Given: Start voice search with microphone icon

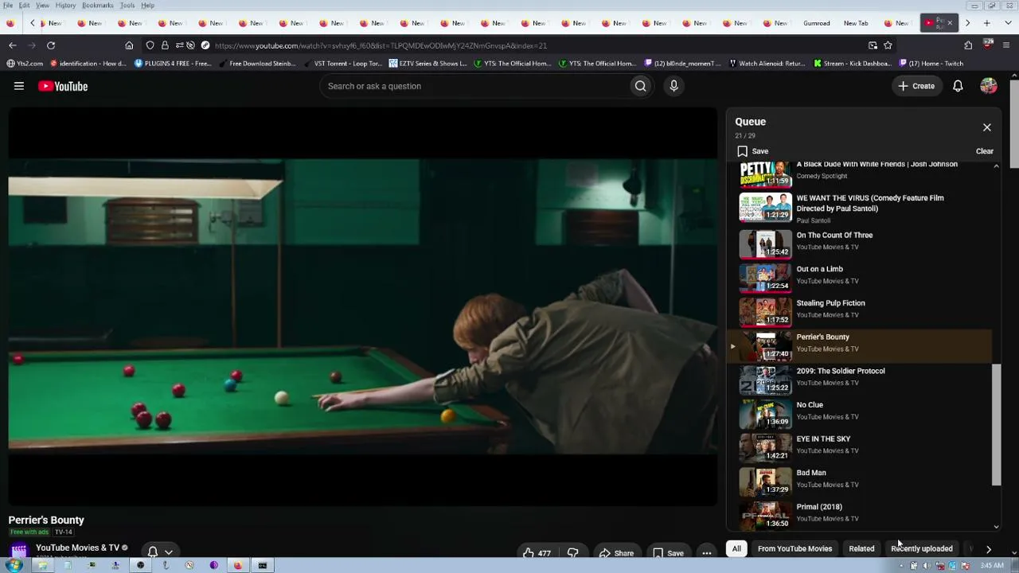Looking at the screenshot, I should [673, 86].
